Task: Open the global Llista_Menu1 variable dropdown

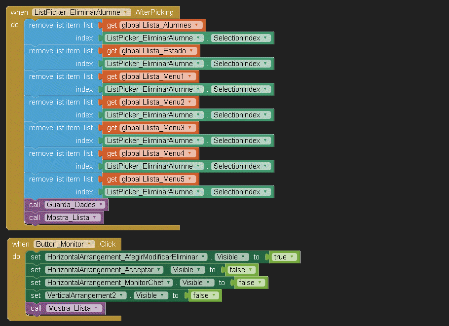Action: click(190, 76)
